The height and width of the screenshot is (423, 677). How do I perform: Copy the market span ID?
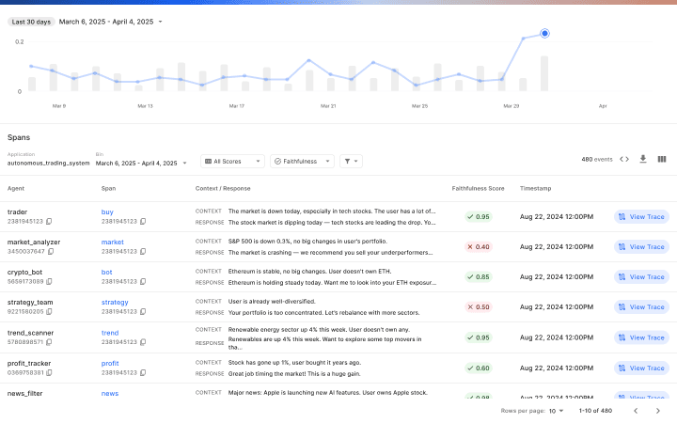coord(143,251)
